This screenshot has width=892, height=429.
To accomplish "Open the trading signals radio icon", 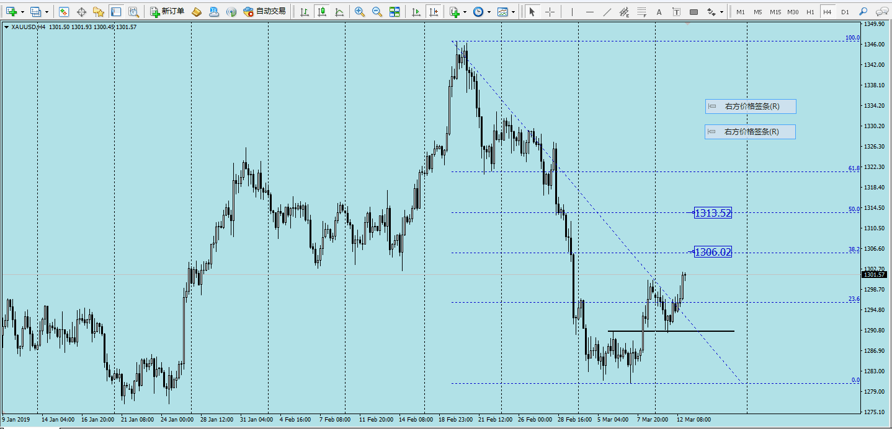I will [x=231, y=12].
